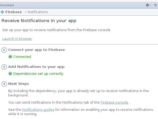Open the Notifications guides link
The image size is (158, 119).
coord(38,110)
